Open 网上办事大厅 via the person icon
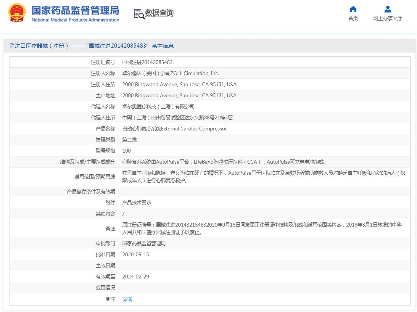Image resolution: width=417 pixels, height=312 pixels. pos(388,9)
